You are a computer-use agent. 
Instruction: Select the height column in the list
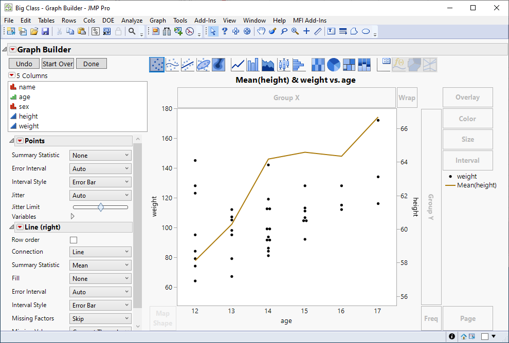click(28, 116)
